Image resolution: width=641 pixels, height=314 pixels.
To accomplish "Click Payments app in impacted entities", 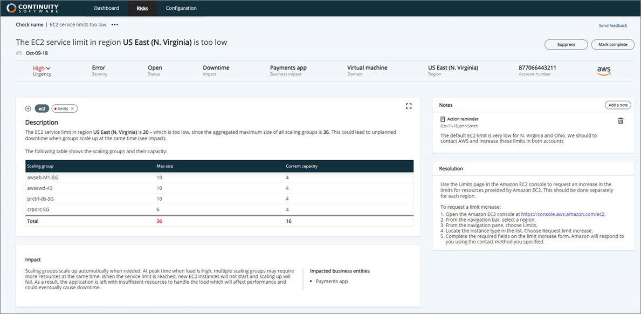I will tap(332, 281).
